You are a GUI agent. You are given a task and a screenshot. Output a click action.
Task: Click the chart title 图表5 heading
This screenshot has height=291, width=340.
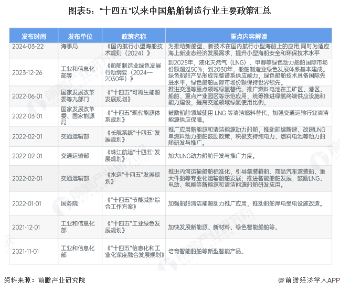coord(169,10)
